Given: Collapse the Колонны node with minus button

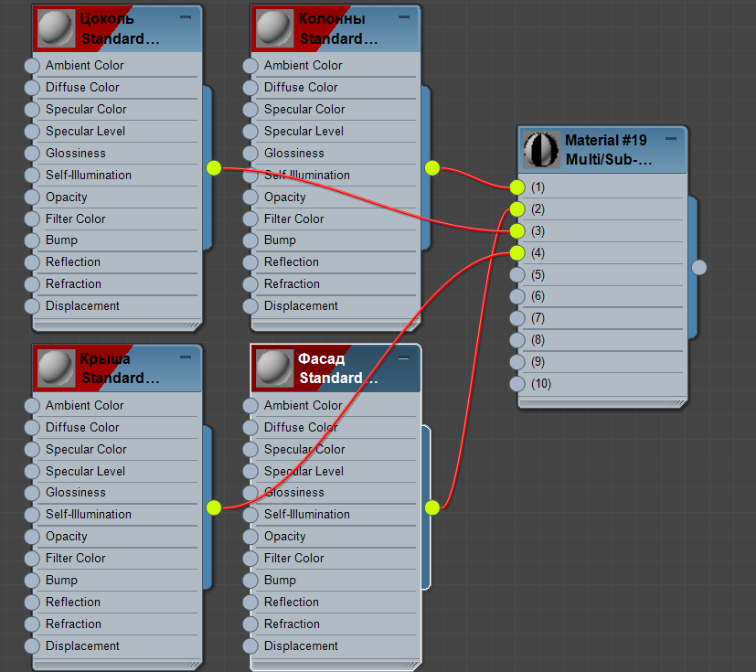Looking at the screenshot, I should point(404,17).
